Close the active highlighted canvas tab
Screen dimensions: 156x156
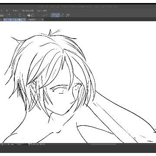[x=24, y=19]
